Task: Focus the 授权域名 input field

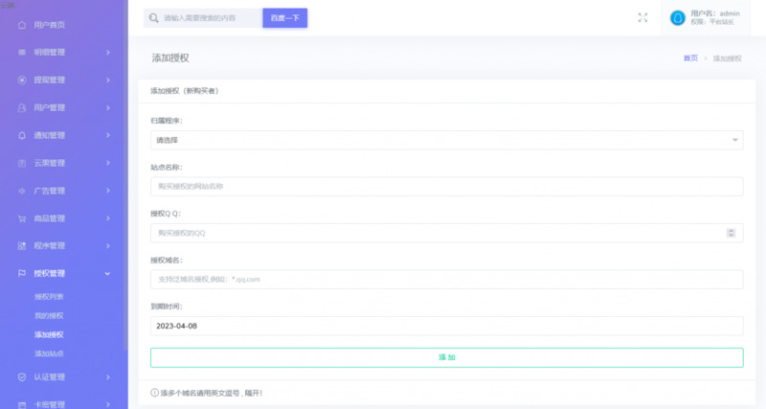Action: pyautogui.click(x=446, y=280)
